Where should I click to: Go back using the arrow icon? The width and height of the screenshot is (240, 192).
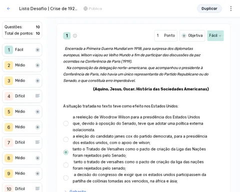(8, 8)
